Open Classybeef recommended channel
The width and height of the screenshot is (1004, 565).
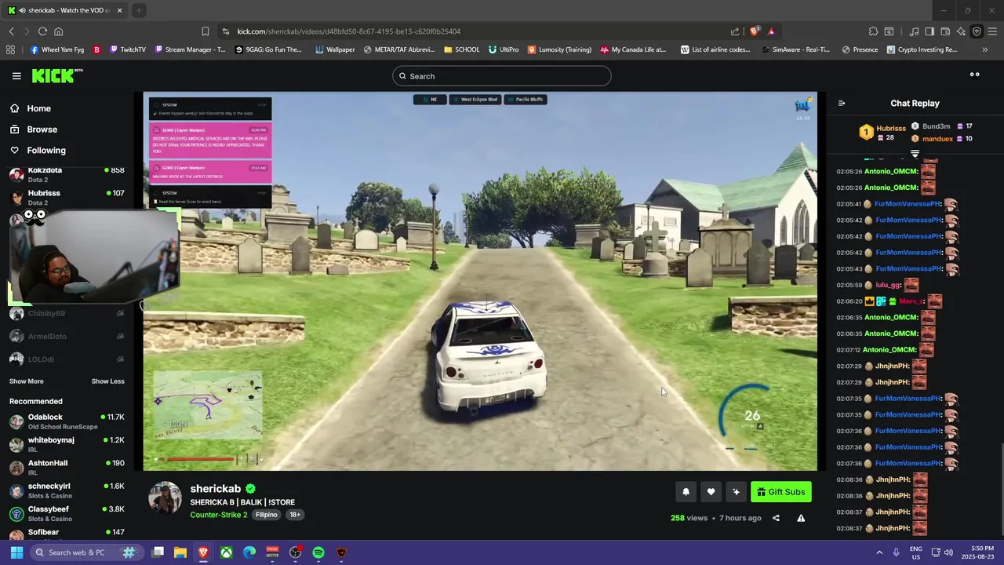point(67,513)
